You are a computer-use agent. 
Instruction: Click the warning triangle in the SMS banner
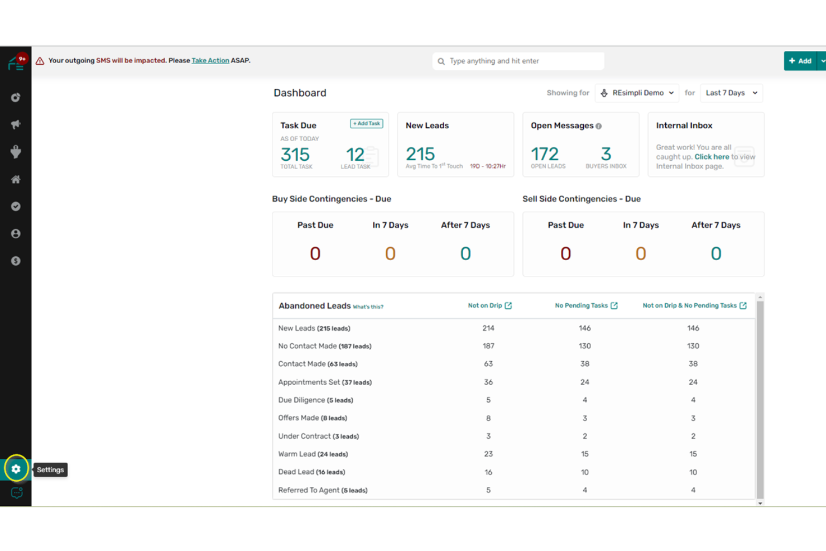39,60
